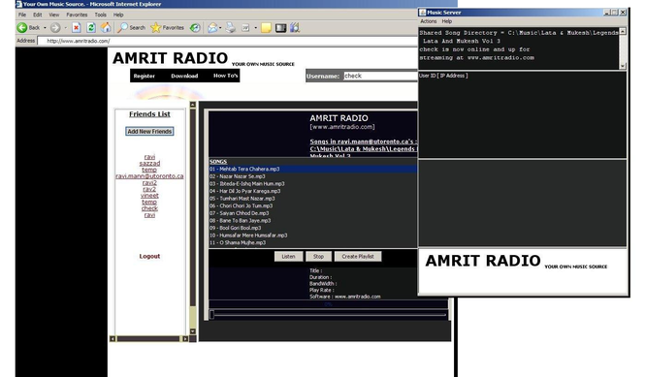Click the last toolbar icon beside the filmstrip
Image resolution: width=645 pixels, height=377 pixels.
point(295,27)
